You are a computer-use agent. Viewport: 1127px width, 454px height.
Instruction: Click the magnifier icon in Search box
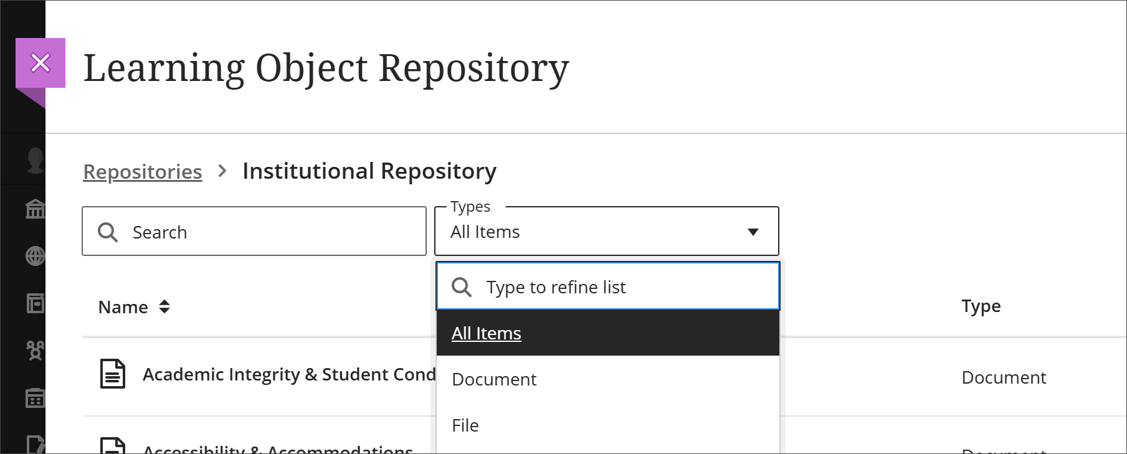point(108,232)
